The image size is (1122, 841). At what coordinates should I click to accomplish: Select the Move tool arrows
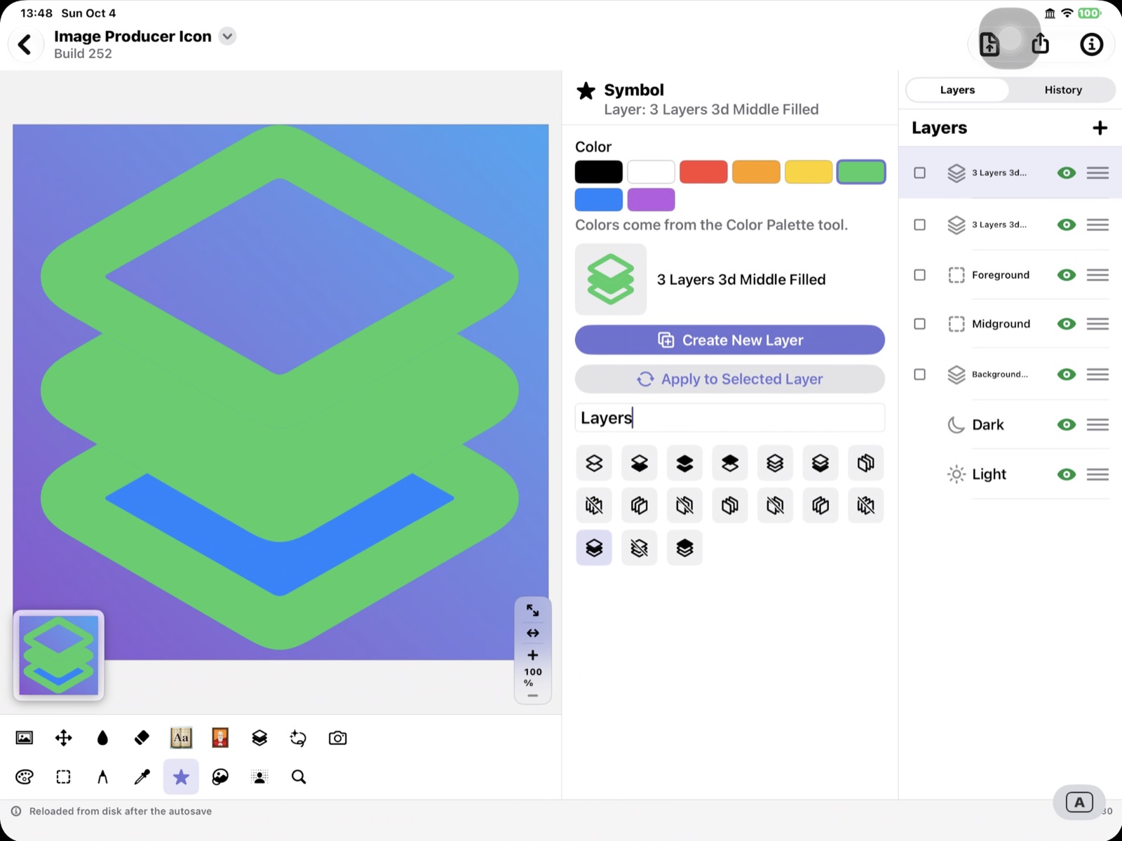64,738
